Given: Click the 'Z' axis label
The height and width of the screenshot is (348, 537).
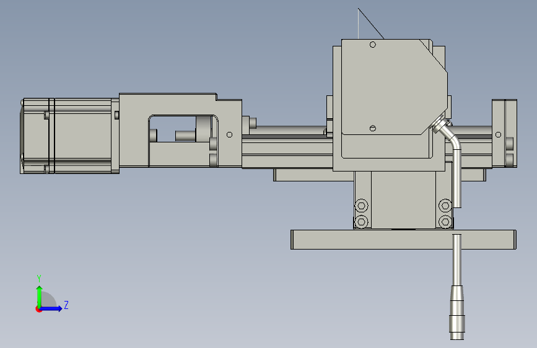Looking at the screenshot, I should pos(66,305).
